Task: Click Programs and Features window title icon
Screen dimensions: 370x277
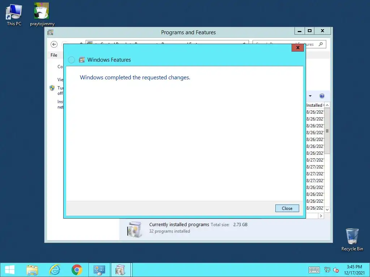Action: click(51, 32)
